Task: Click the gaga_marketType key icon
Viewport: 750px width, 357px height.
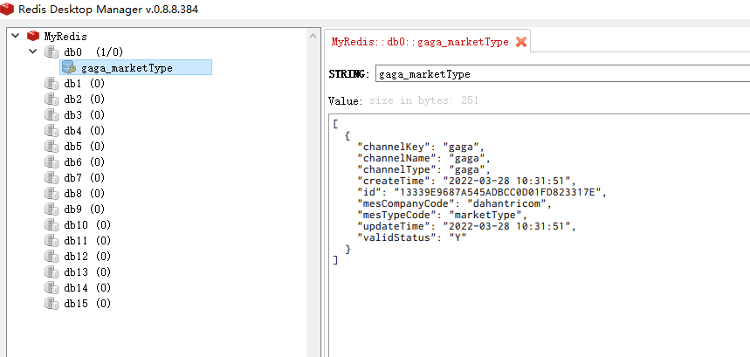Action: tap(69, 67)
